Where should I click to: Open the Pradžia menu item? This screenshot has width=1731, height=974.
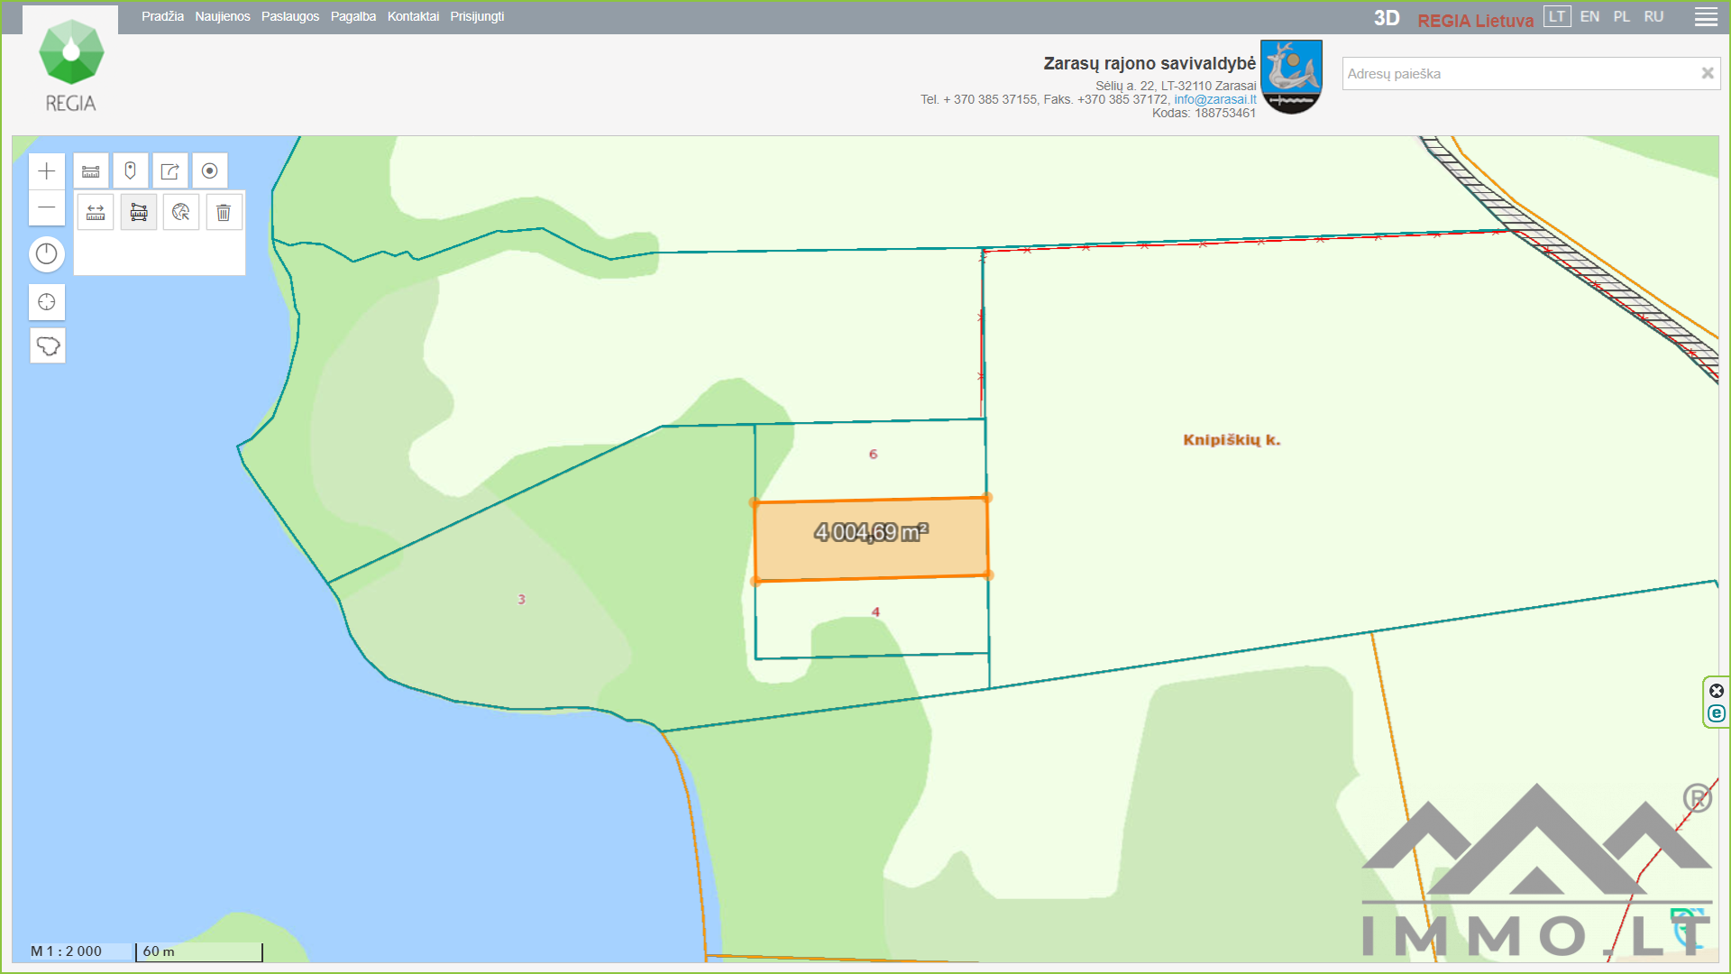click(x=162, y=16)
